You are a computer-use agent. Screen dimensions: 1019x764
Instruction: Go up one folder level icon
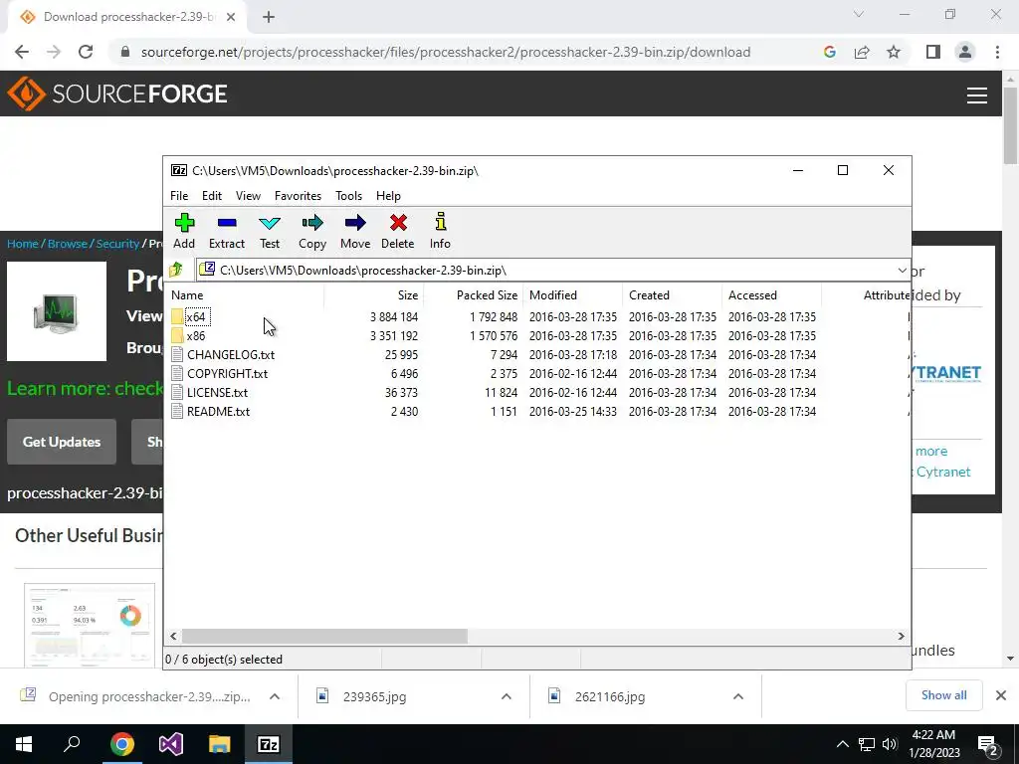(175, 270)
